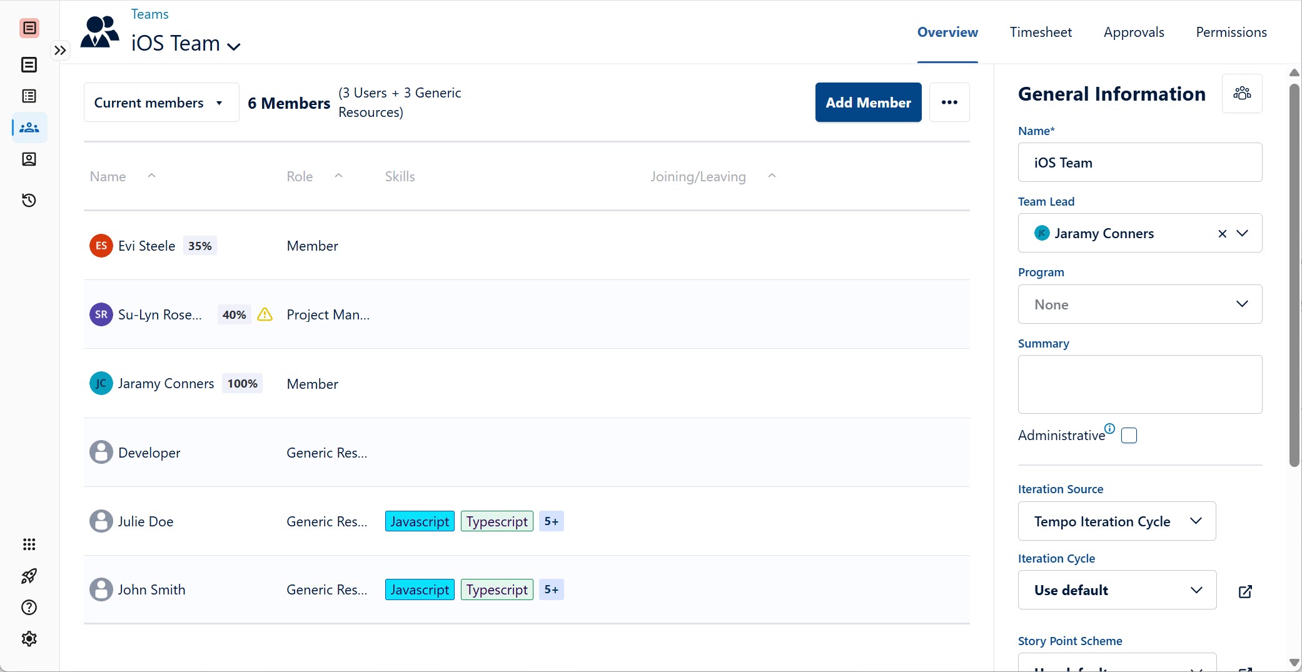Viewport: 1302px width, 672px height.
Task: Clear Jaramy Conners from Team Lead field
Action: tap(1222, 233)
